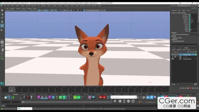This screenshot has width=199, height=112.
Task: Toggle mute on BaseAnimation layer row
Action: [173, 59]
